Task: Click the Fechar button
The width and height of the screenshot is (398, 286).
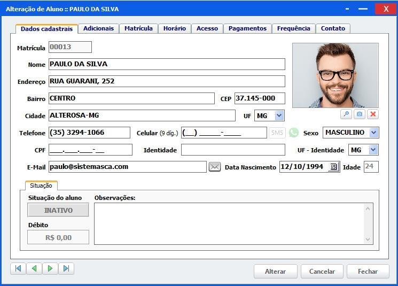Action: 368,271
